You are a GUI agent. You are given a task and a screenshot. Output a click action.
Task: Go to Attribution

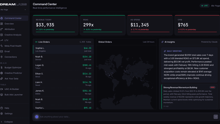click(x=14, y=29)
